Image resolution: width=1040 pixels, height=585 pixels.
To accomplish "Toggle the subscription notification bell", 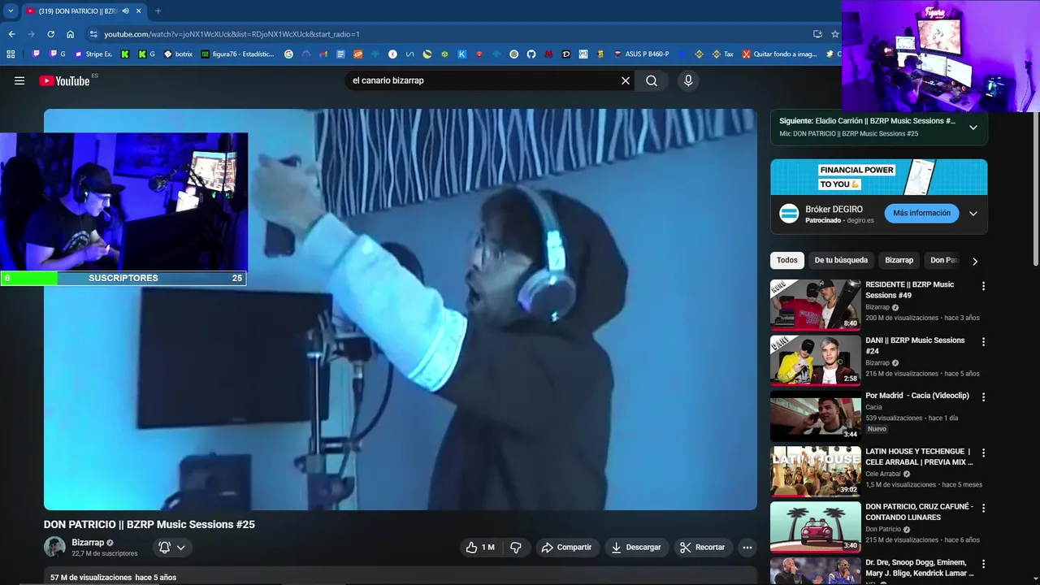I will [165, 548].
